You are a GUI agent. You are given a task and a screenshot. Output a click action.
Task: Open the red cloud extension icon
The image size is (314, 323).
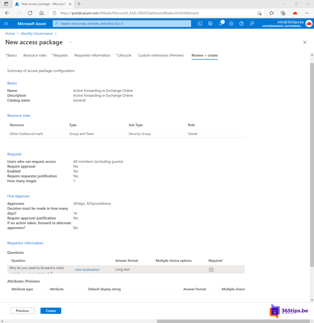click(x=295, y=13)
